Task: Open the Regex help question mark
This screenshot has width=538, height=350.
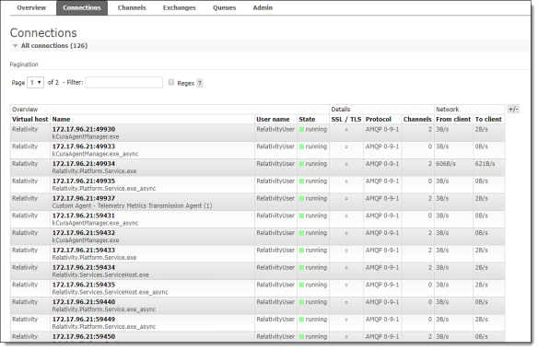Action: tap(200, 83)
